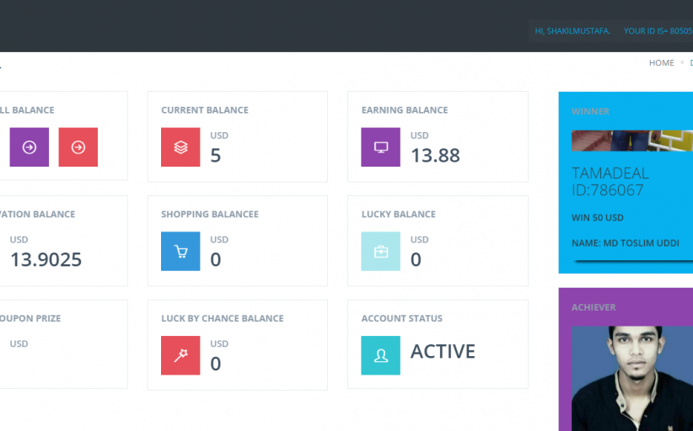The width and height of the screenshot is (693, 431).
Task: Click the 13.88 earning balance value
Action: coord(435,155)
